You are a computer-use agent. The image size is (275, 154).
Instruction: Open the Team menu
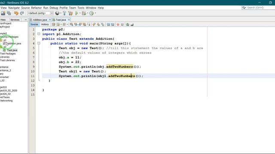[x=73, y=8]
